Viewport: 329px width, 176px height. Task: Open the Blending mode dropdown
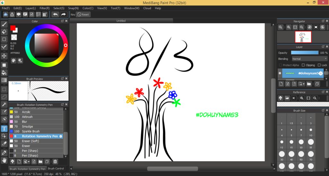[310, 59]
